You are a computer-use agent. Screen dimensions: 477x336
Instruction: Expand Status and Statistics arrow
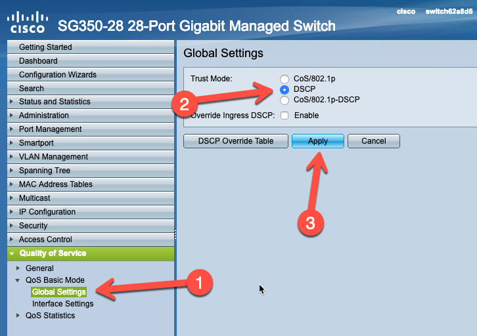click(12, 102)
